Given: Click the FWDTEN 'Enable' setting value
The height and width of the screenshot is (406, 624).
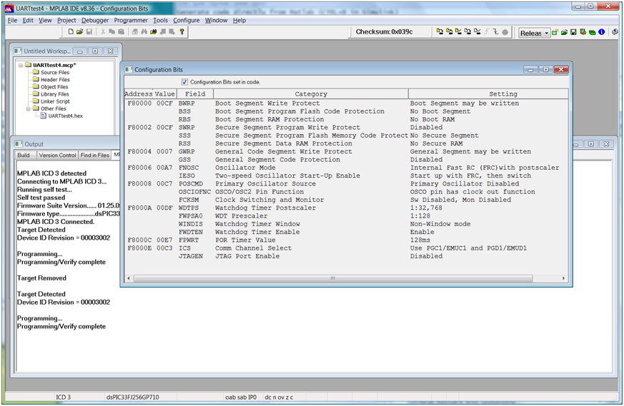Looking at the screenshot, I should [422, 232].
